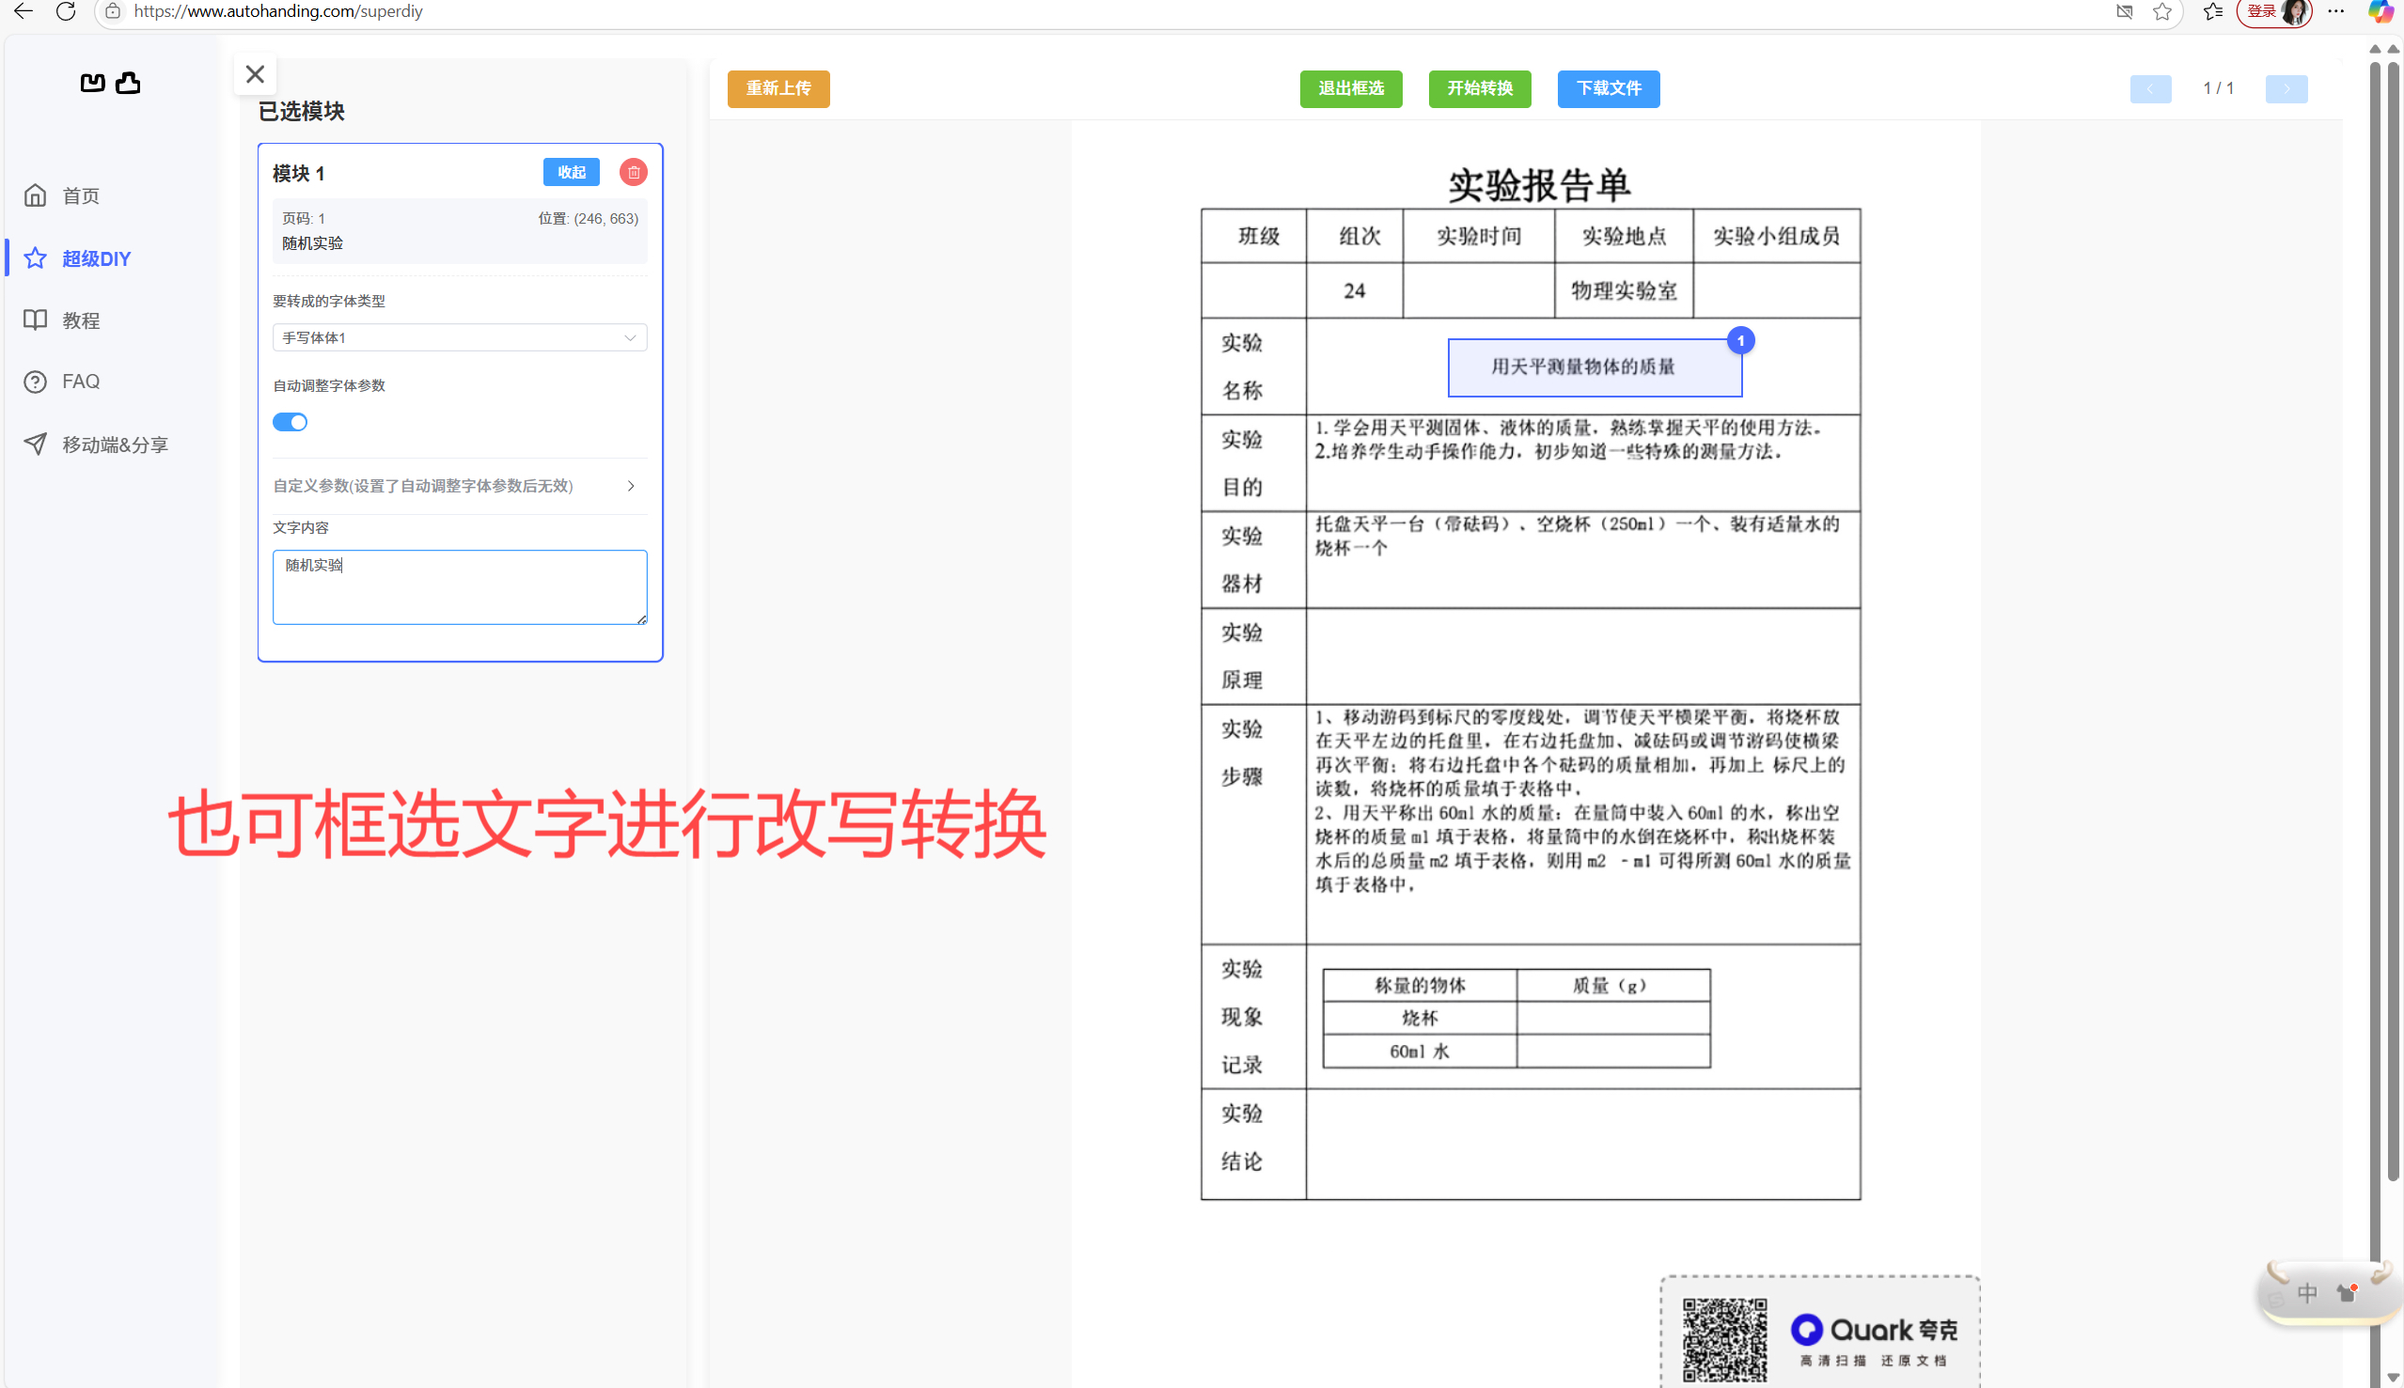This screenshot has height=1388, width=2404.
Task: Select the 首页 home icon in sidebar
Action: [x=36, y=195]
